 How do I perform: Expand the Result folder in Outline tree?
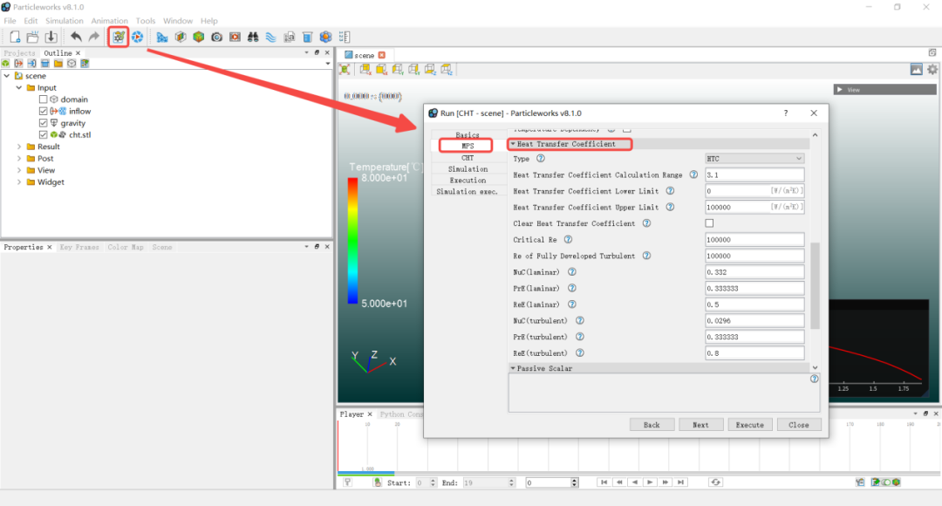pyautogui.click(x=19, y=147)
